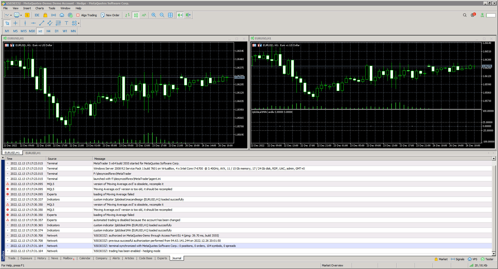Select the vertical line drawing tool

coord(25,23)
